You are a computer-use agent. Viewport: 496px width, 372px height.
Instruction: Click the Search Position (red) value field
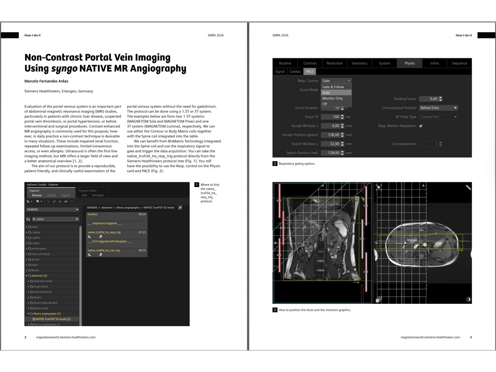pos(333,153)
